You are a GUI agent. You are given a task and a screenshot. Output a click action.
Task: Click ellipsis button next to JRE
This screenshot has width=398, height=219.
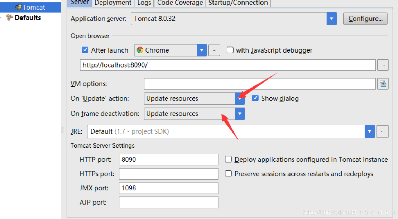[383, 131]
